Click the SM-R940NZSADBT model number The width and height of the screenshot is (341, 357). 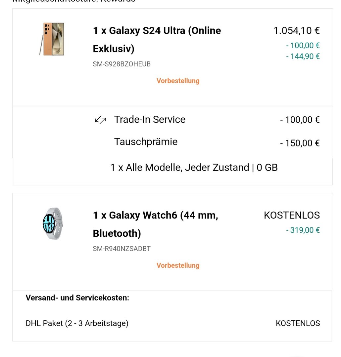click(x=122, y=249)
